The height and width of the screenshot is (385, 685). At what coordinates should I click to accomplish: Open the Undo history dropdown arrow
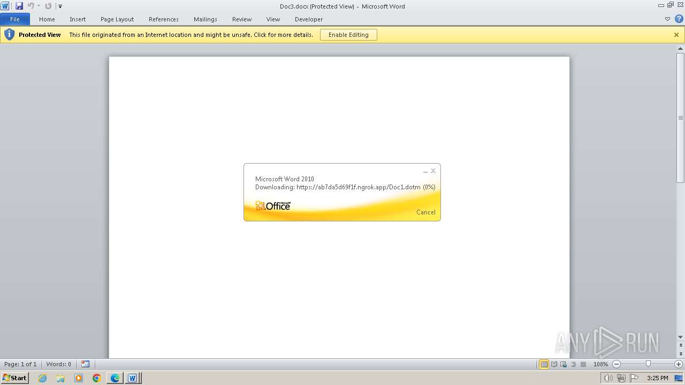click(39, 6)
